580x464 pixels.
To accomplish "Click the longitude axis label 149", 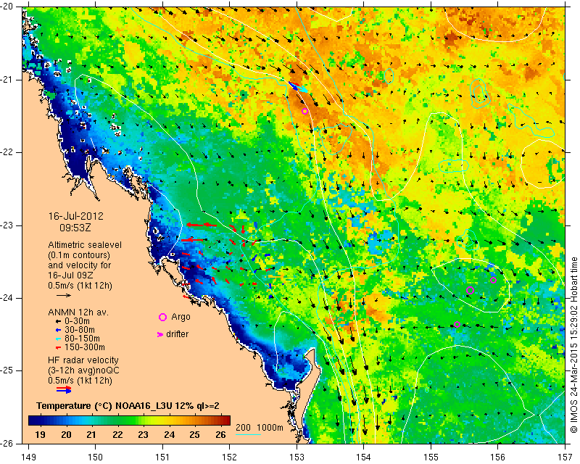I will pyautogui.click(x=28, y=457).
